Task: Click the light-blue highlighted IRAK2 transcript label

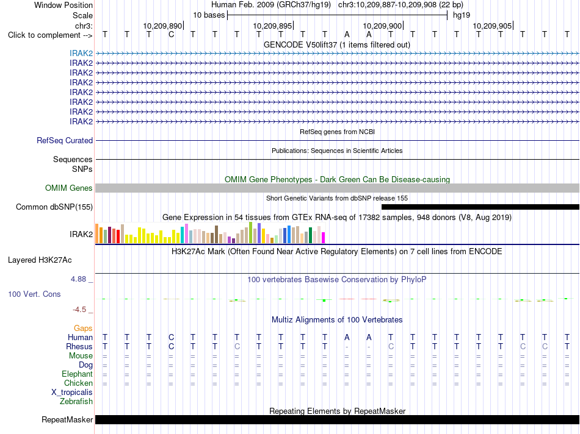Action: pos(81,53)
